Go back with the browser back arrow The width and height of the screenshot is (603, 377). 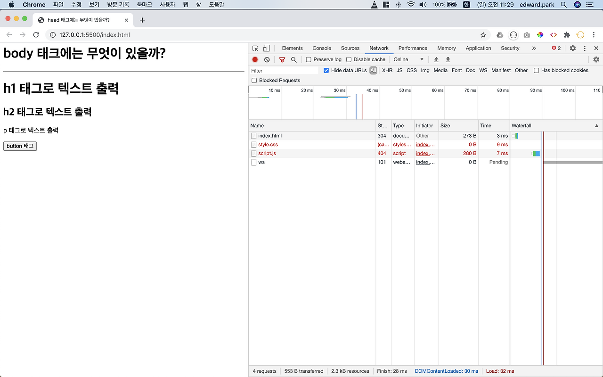click(x=9, y=35)
